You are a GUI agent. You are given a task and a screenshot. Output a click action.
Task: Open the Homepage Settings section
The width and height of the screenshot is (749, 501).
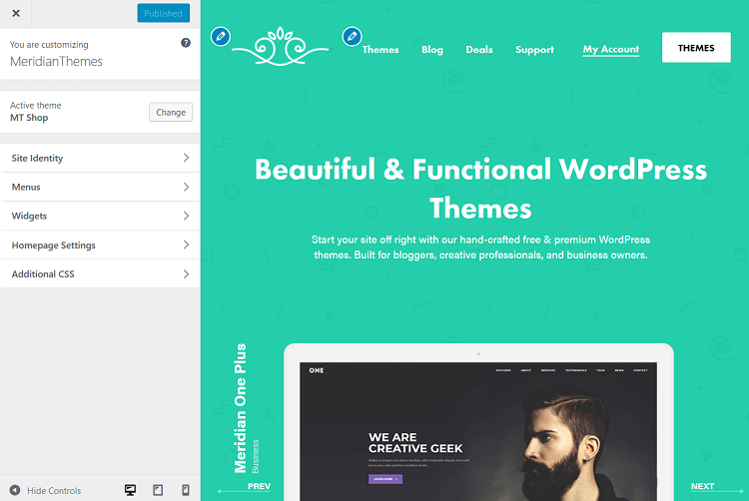(100, 245)
